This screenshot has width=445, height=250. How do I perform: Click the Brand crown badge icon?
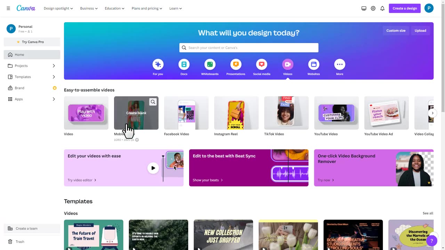coord(55,88)
